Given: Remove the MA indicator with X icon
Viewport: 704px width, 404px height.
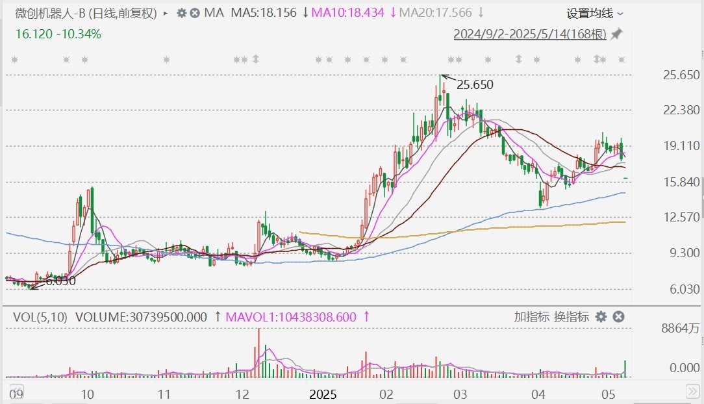Looking at the screenshot, I should pyautogui.click(x=195, y=13).
